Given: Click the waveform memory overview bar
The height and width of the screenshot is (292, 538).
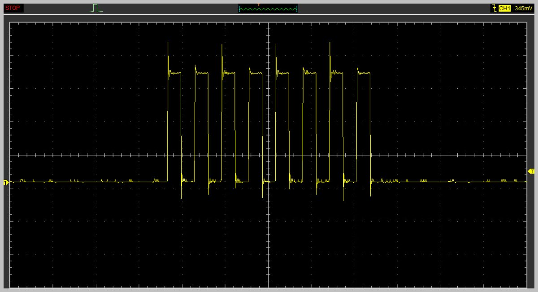Looking at the screenshot, I should click(x=268, y=9).
